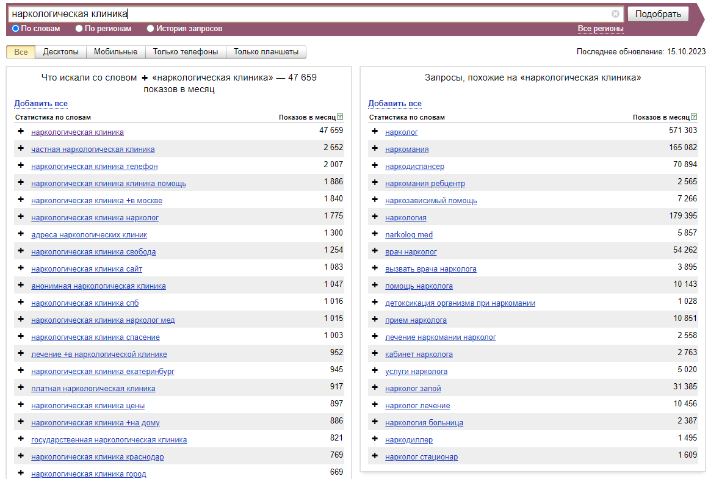Screen dimensions: 708x479
Task: Click 'Последнее обновление: 15.10.2023' text
Action: pyautogui.click(x=641, y=52)
